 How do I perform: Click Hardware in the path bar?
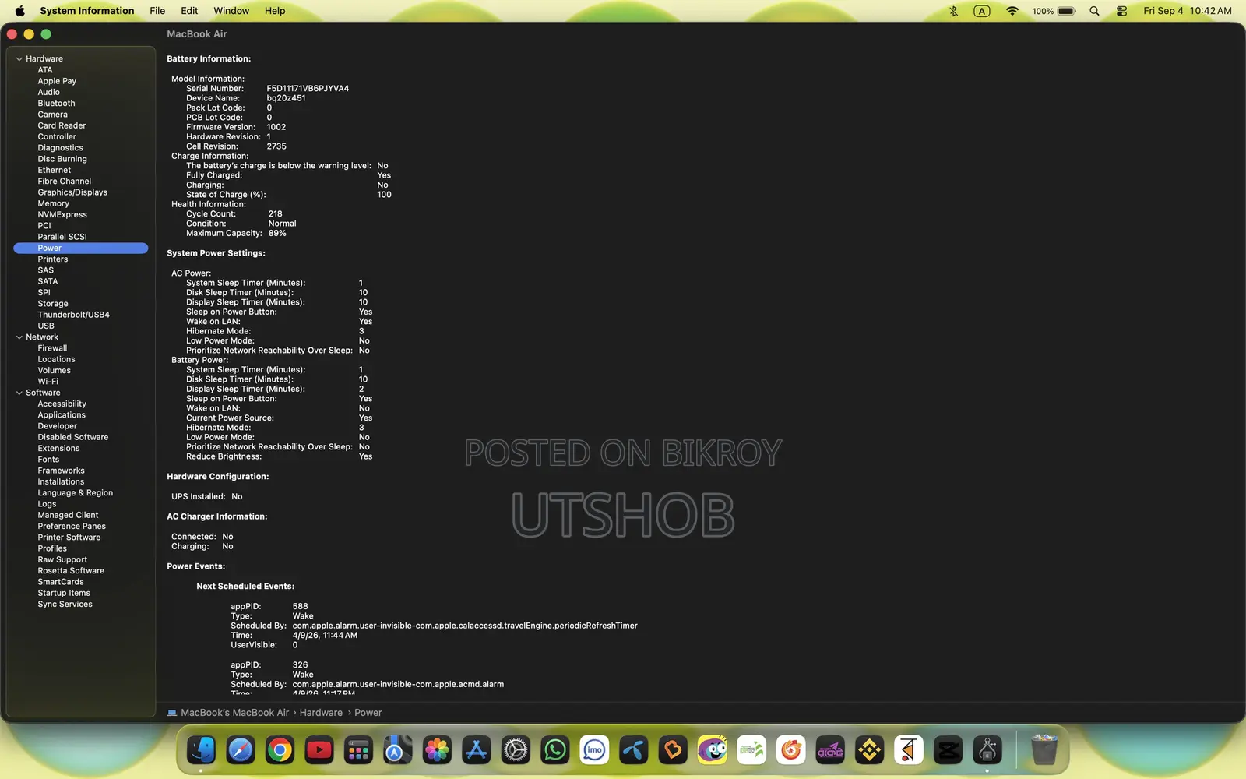321,713
